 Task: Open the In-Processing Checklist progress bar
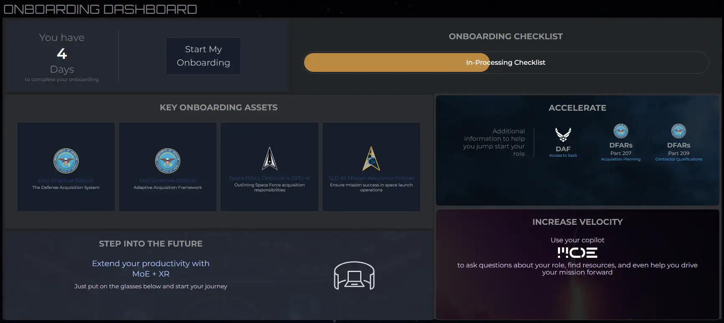506,62
